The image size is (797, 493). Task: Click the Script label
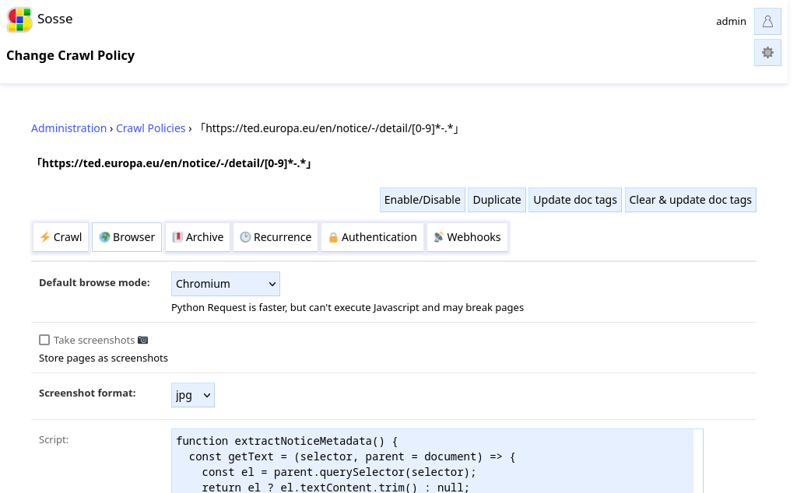click(x=54, y=439)
